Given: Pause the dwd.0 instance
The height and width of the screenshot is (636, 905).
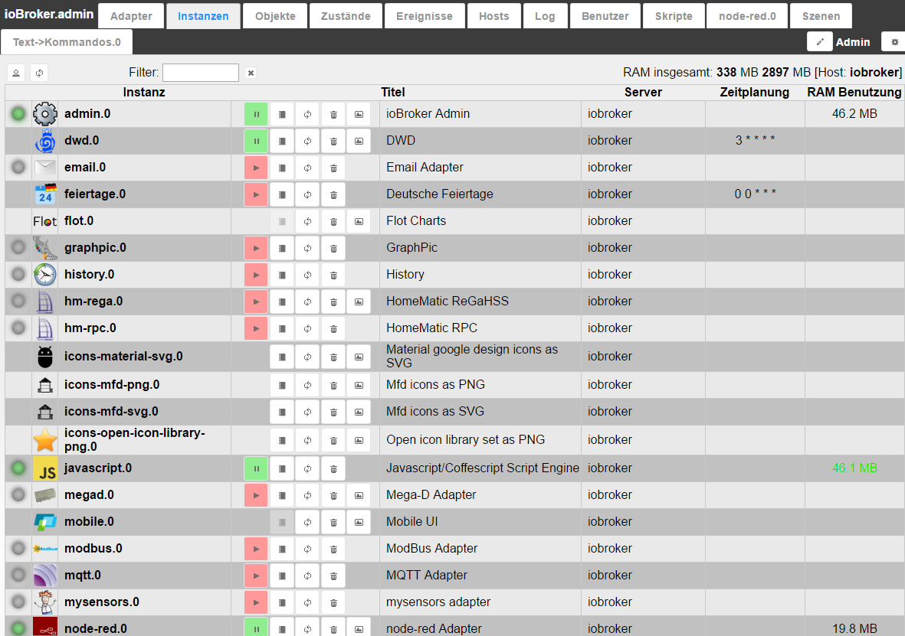Looking at the screenshot, I should (256, 142).
